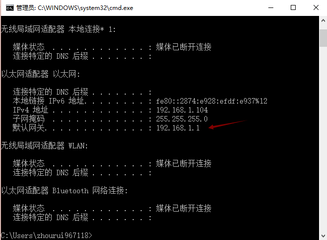Click the scrollbar up arrow
Image resolution: width=327 pixels, height=240 pixels.
[323, 20]
